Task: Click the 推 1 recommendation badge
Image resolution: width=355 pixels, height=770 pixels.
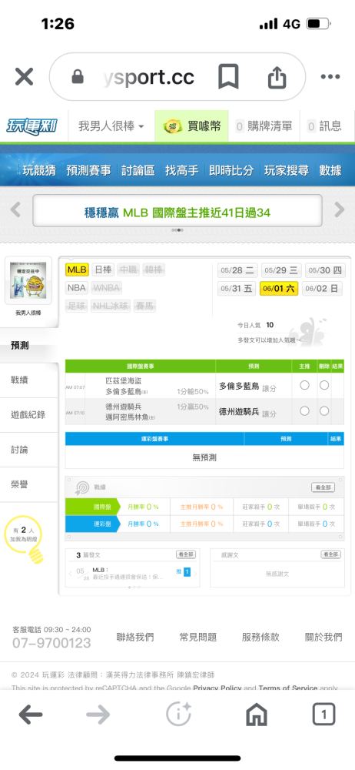Action: point(184,571)
